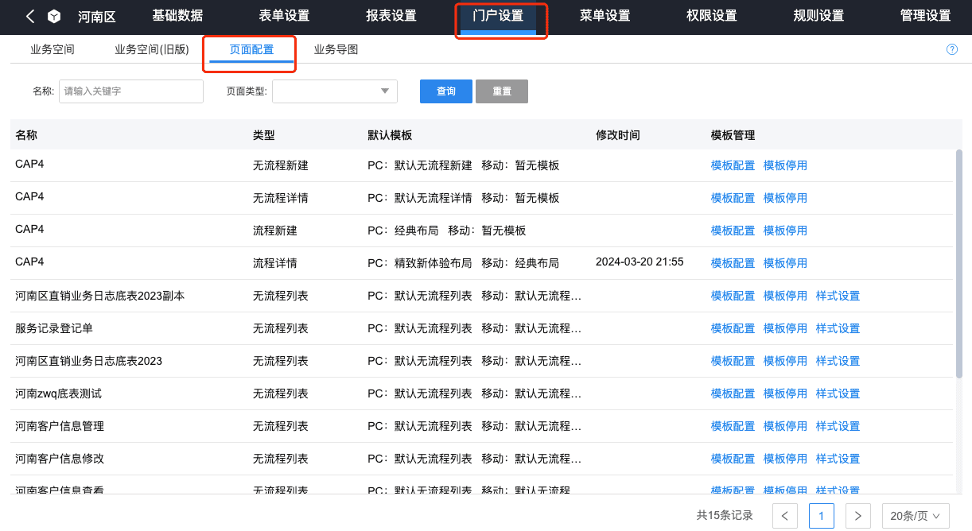Switch to 业务空间 tab

(52, 49)
